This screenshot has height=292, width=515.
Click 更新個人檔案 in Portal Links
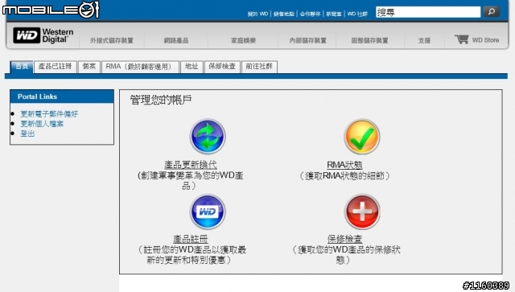(42, 124)
